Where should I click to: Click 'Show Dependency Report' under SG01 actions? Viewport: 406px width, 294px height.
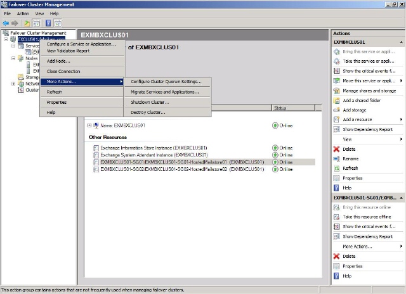coord(368,236)
